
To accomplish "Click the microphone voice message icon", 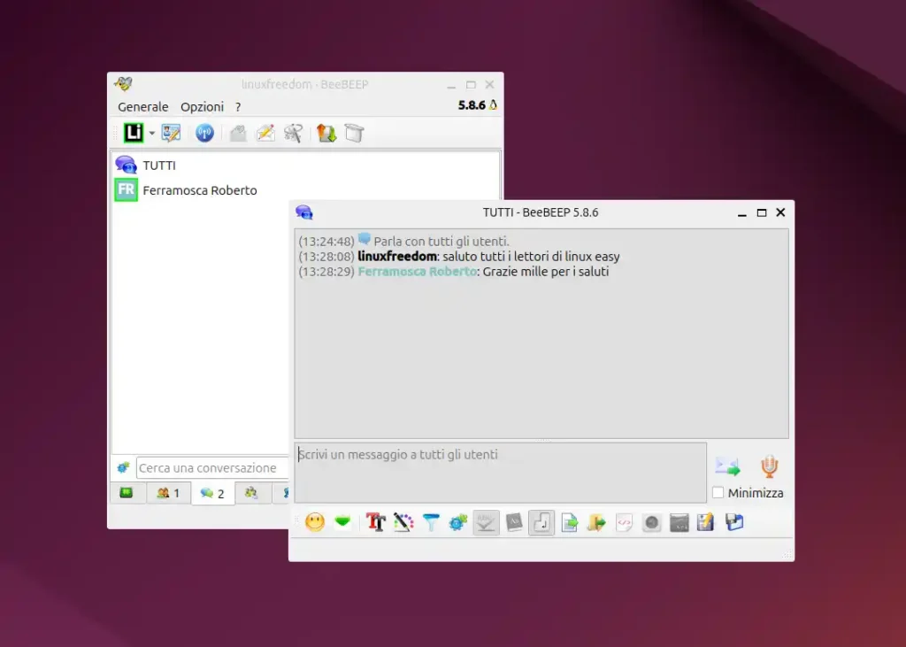I will pyautogui.click(x=770, y=466).
